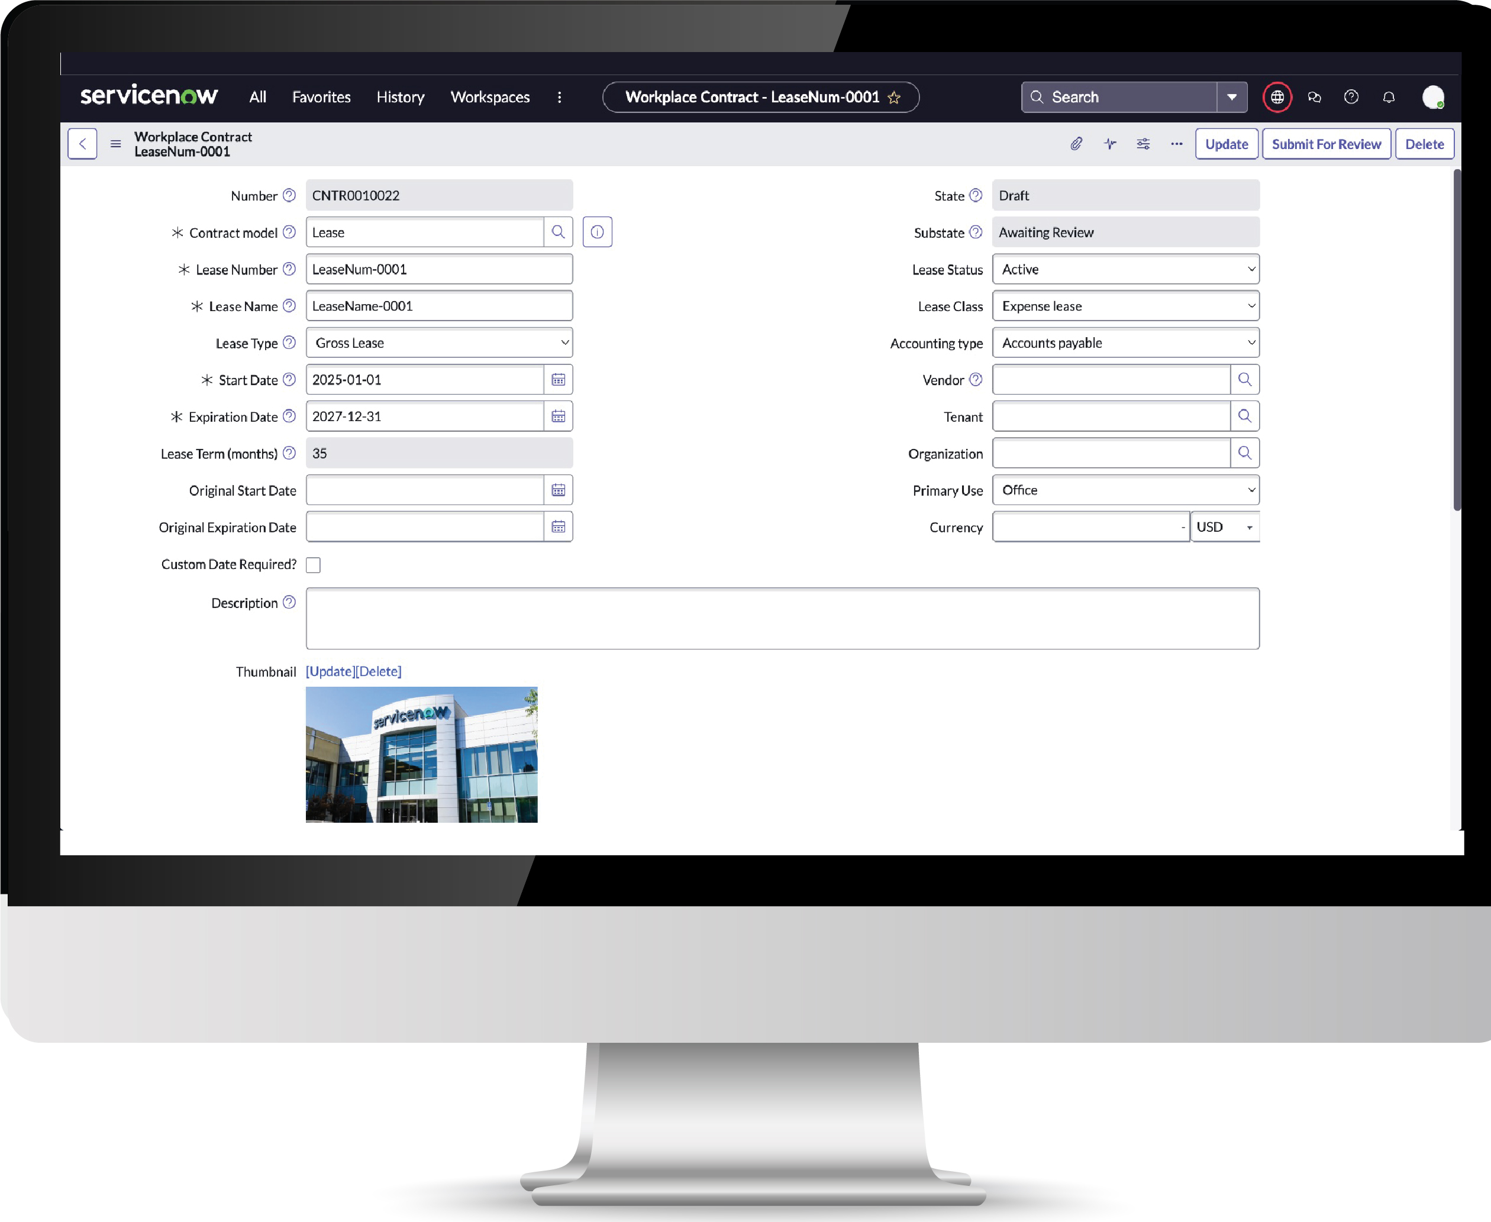Open the Workspaces menu

(x=490, y=97)
